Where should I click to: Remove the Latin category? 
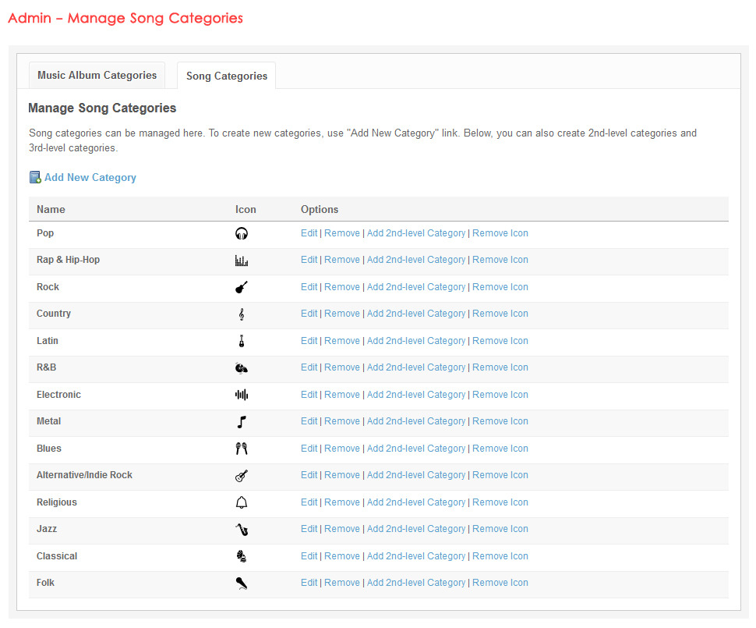(342, 341)
